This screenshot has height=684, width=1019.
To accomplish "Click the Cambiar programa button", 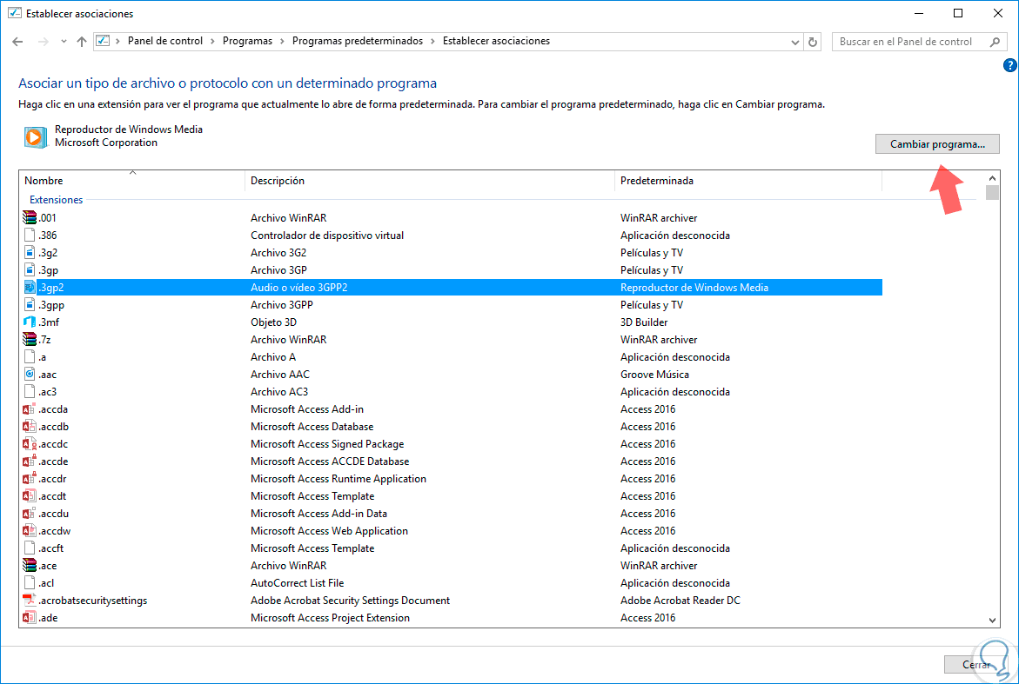I will 937,144.
